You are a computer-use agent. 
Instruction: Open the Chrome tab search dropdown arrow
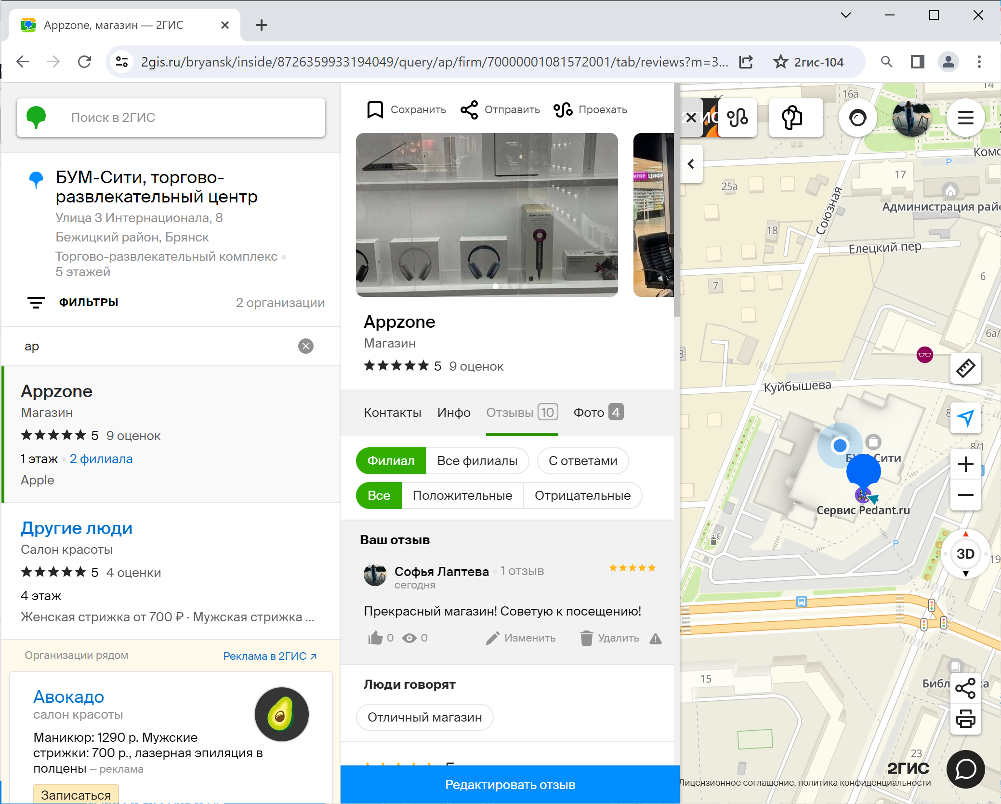(x=845, y=15)
